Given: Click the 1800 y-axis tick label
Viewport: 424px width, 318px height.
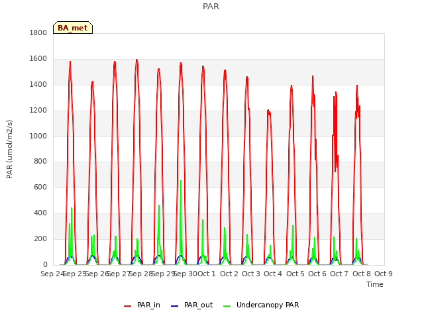Looking at the screenshot, I should pyautogui.click(x=38, y=32).
